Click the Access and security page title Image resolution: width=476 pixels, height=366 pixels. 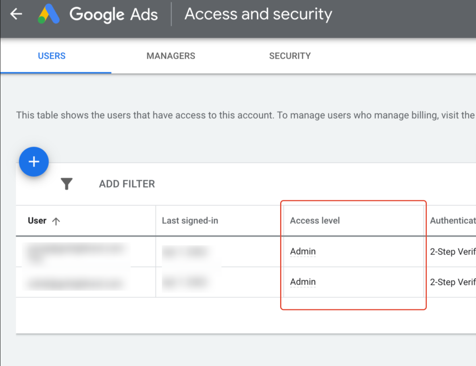pos(258,14)
